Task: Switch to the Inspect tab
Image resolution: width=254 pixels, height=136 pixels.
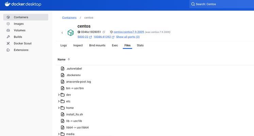Action: point(78,46)
